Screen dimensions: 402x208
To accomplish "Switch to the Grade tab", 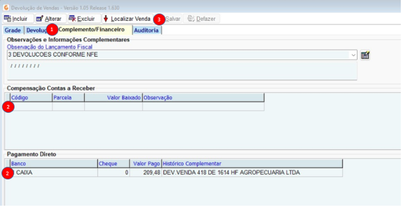I will [13, 30].
